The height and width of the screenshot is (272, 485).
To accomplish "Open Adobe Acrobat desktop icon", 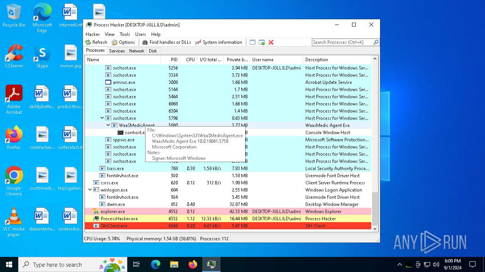I will click(14, 100).
